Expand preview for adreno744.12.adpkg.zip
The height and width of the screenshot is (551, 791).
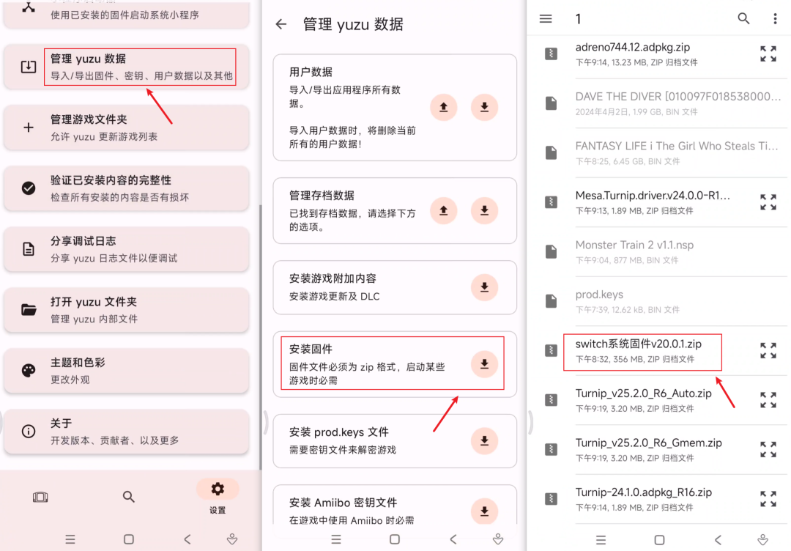pyautogui.click(x=768, y=53)
